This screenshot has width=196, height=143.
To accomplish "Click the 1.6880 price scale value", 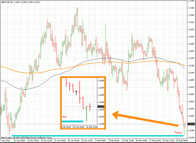I will (x=191, y=44).
